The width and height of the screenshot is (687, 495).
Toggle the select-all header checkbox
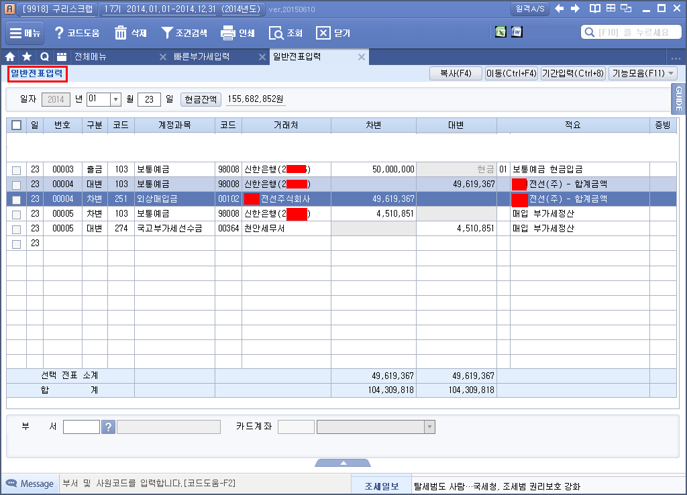pos(17,125)
